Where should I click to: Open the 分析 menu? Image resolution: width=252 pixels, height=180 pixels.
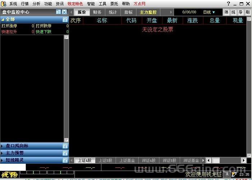(x=36, y=4)
